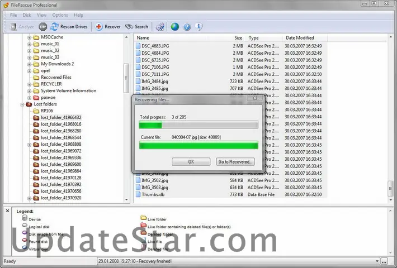Click the IMG_3484.jpg file icon
This screenshot has height=268, width=397.
tap(138, 81)
